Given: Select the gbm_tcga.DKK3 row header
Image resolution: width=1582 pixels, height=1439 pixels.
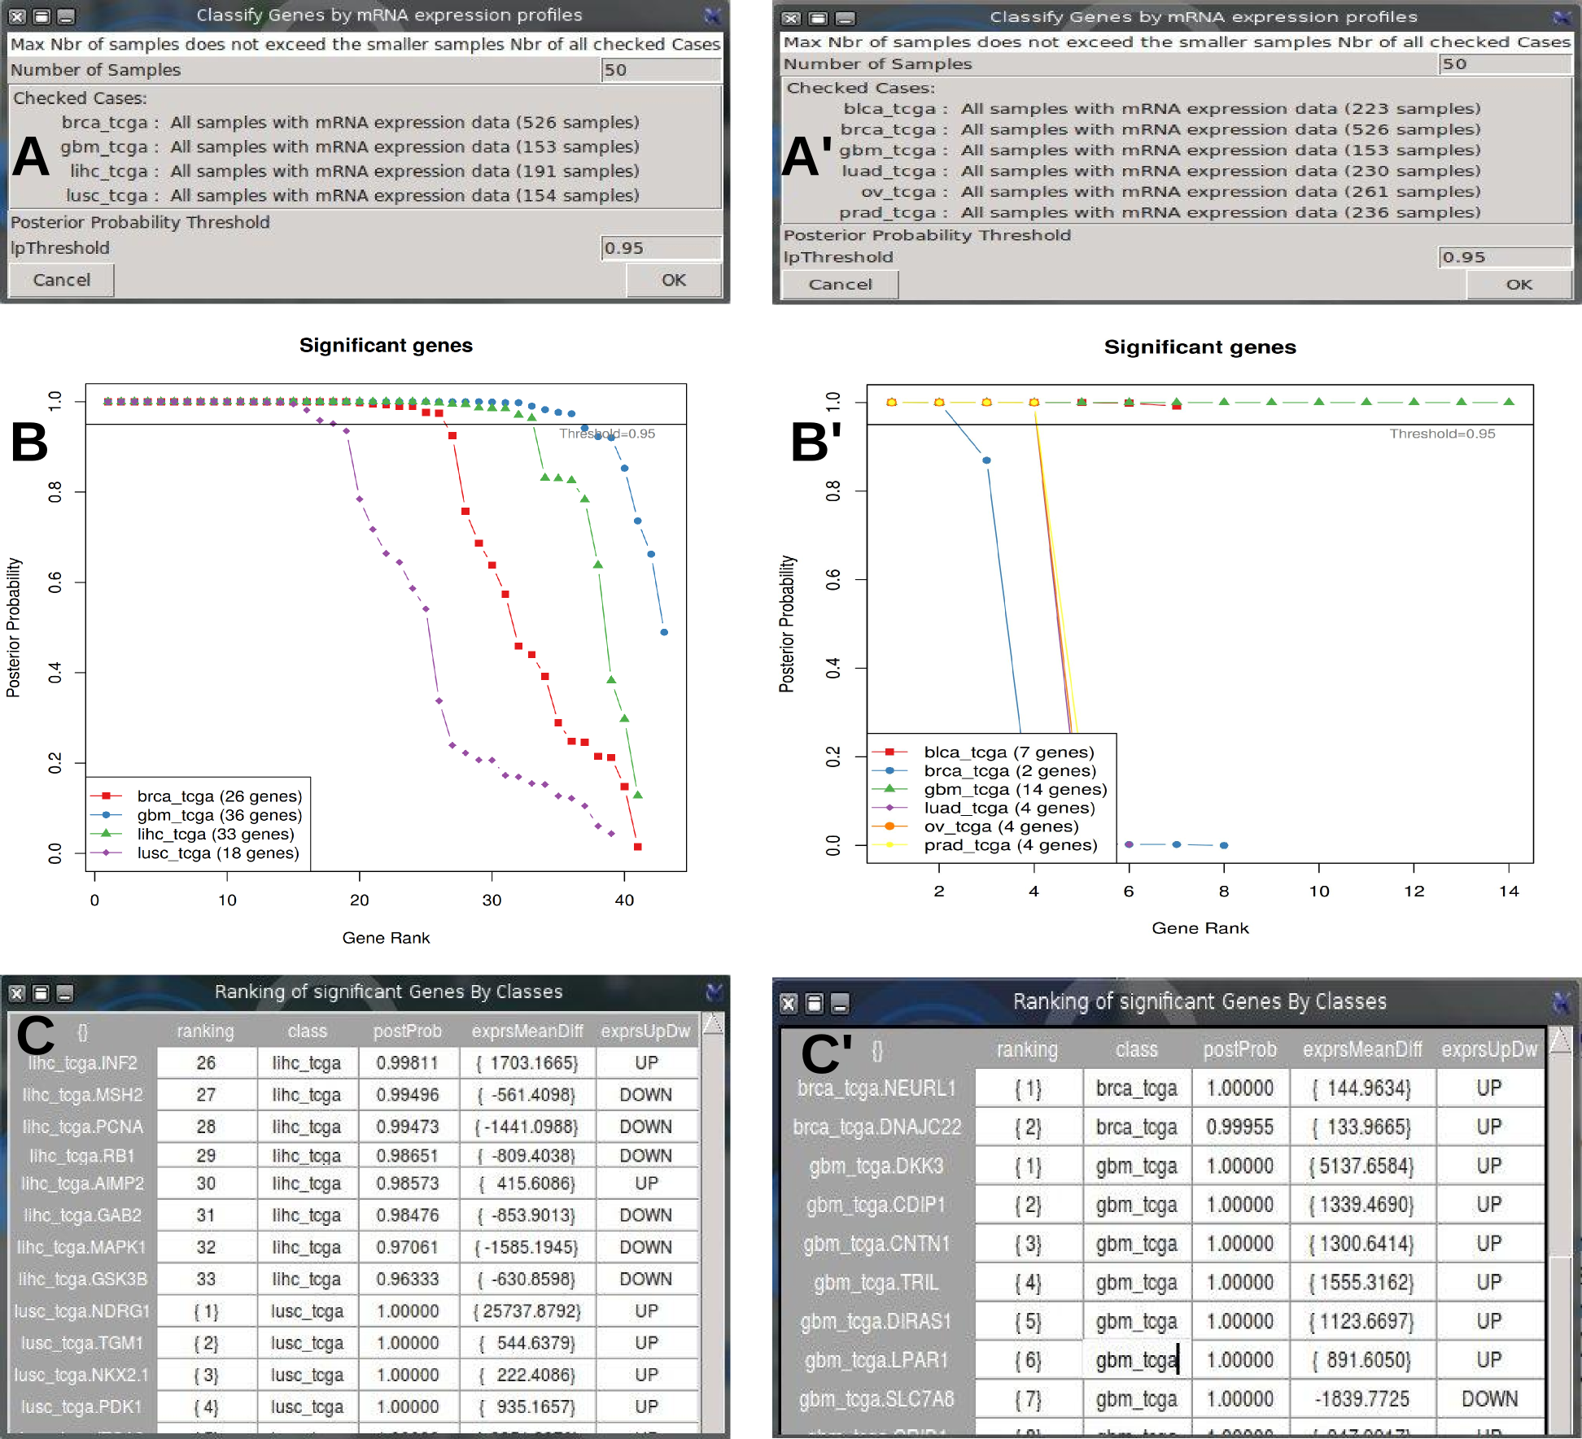Looking at the screenshot, I should coord(876,1166).
